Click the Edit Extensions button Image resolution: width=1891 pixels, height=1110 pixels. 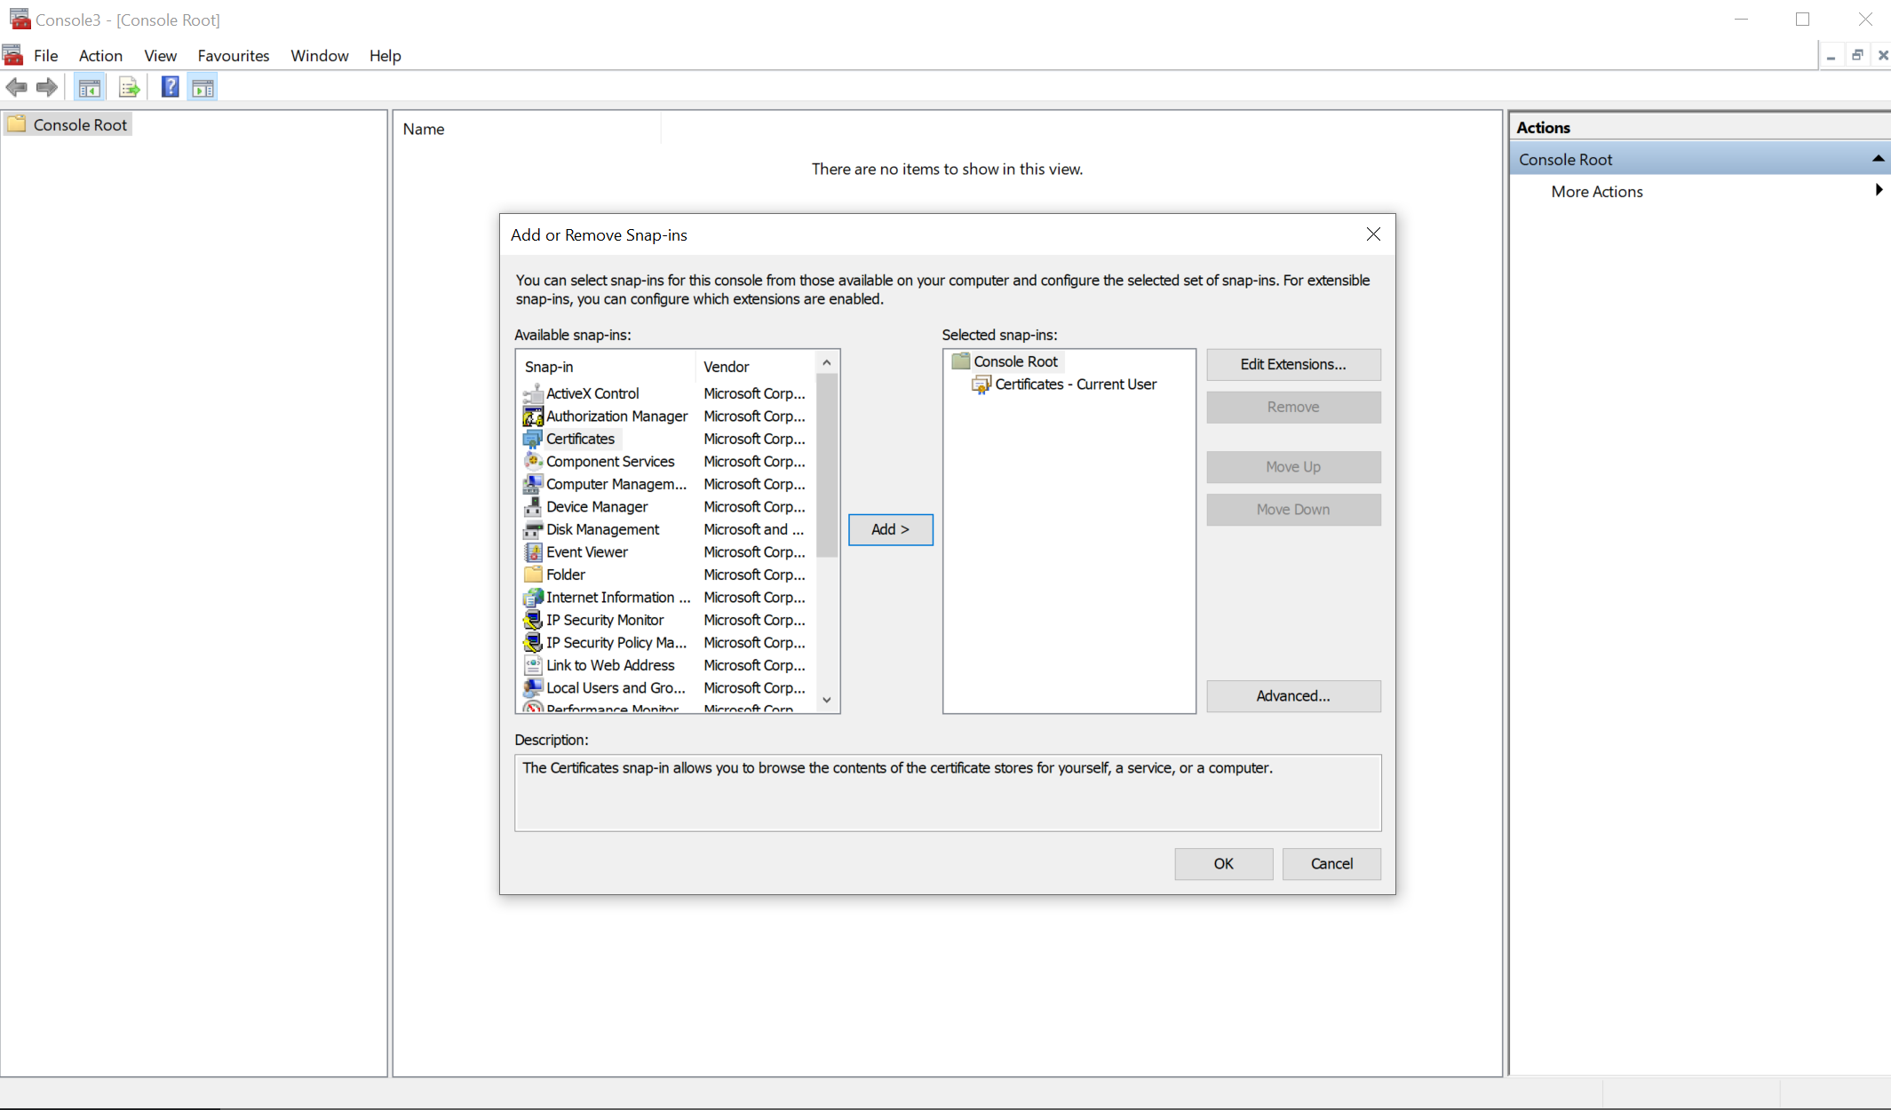1292,364
